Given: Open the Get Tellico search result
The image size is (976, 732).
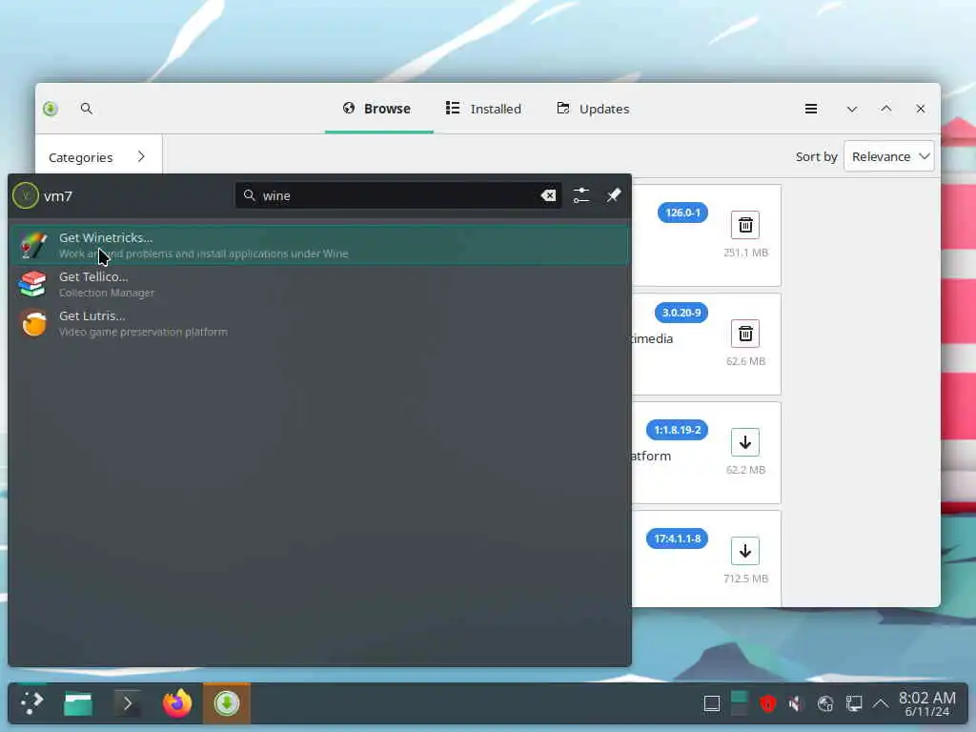Looking at the screenshot, I should (x=320, y=284).
